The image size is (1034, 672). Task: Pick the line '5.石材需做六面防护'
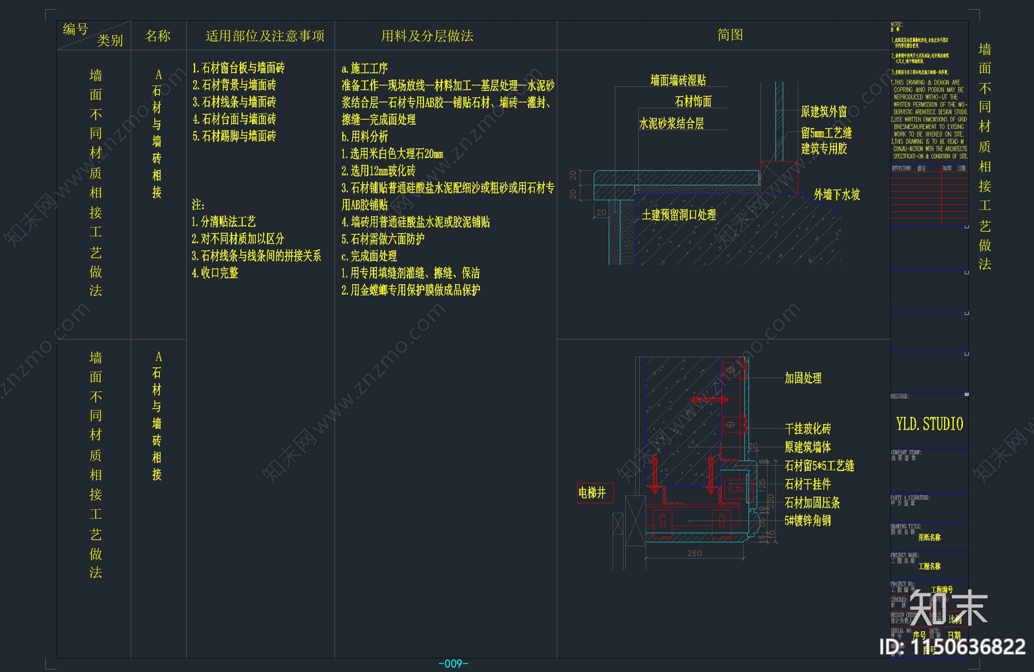tap(383, 239)
